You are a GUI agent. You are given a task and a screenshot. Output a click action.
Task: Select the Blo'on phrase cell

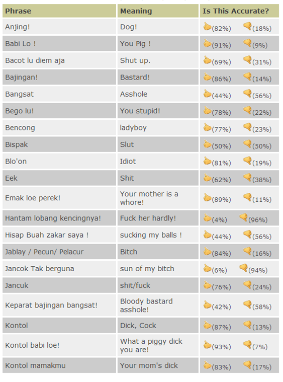59,161
